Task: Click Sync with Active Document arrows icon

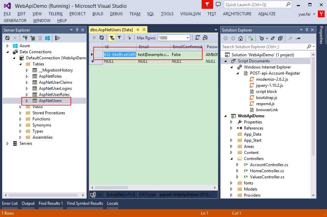Action: coord(272,38)
